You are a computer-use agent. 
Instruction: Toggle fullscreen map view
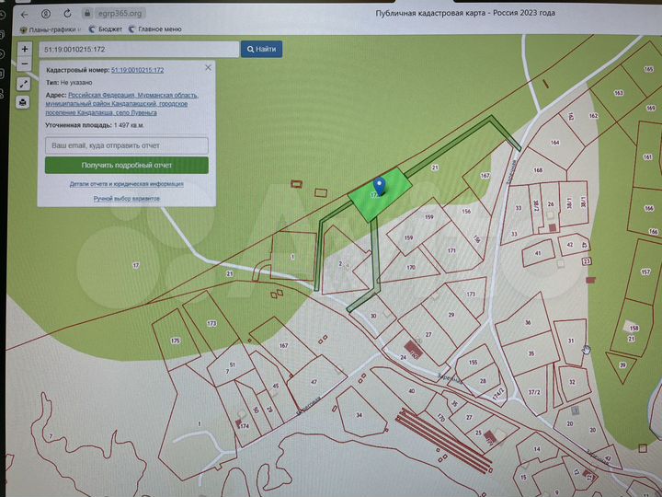click(24, 84)
